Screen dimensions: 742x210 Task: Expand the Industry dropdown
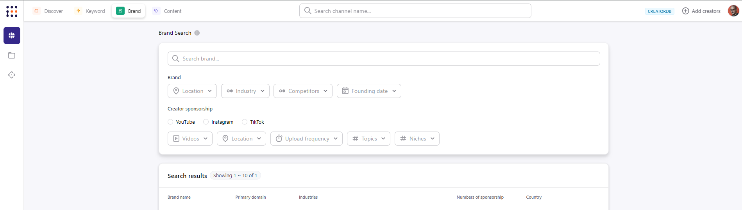[245, 91]
